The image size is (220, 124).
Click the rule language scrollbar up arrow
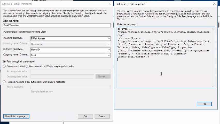point(213,28)
